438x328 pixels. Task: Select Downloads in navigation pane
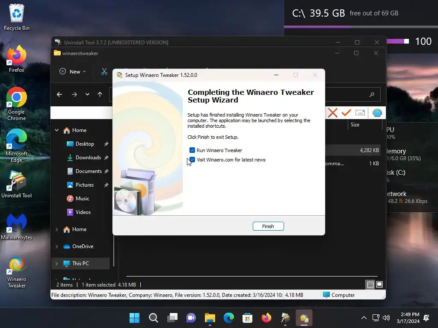(x=88, y=158)
